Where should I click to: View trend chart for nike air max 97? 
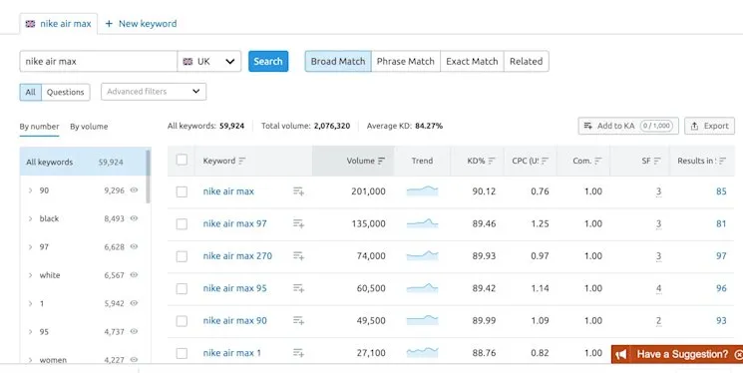422,223
